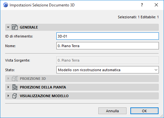Click into the Nome text field
Image resolution: width=164 pixels, height=118 pixels.
point(108,46)
